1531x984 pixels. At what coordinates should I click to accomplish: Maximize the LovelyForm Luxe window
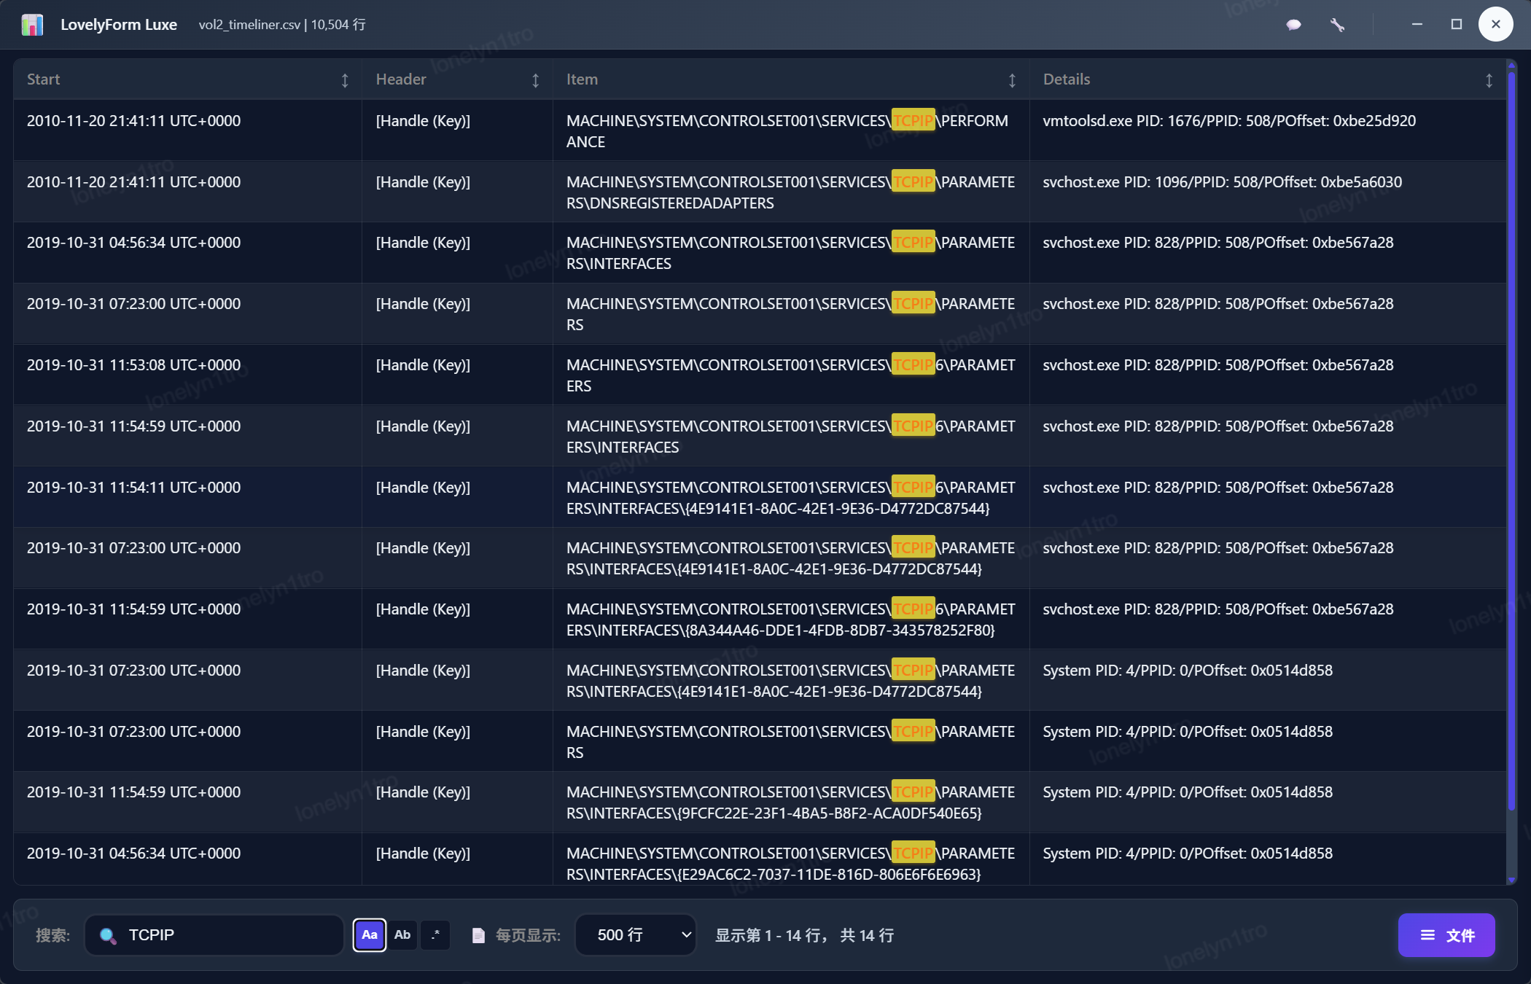1457,25
